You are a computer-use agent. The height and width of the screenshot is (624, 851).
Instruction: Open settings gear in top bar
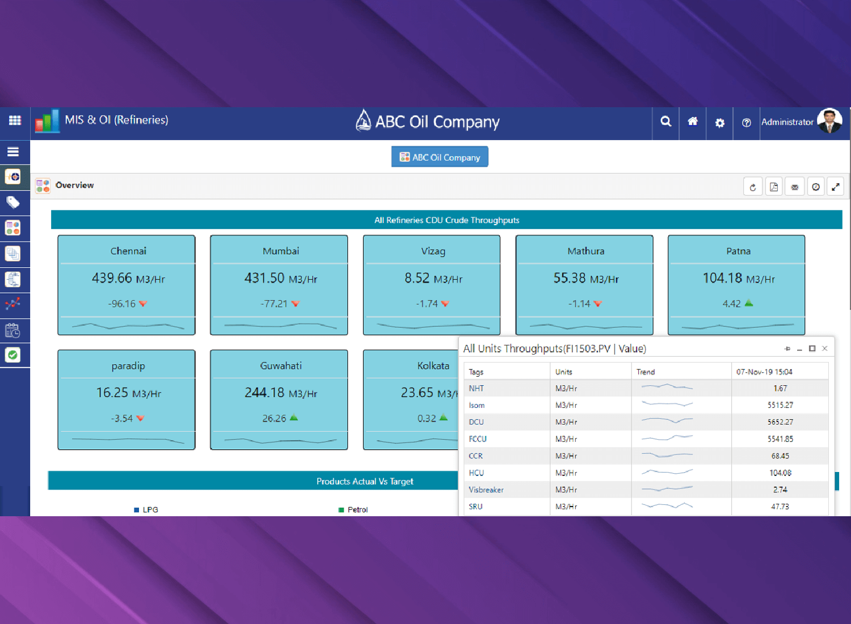tap(720, 123)
